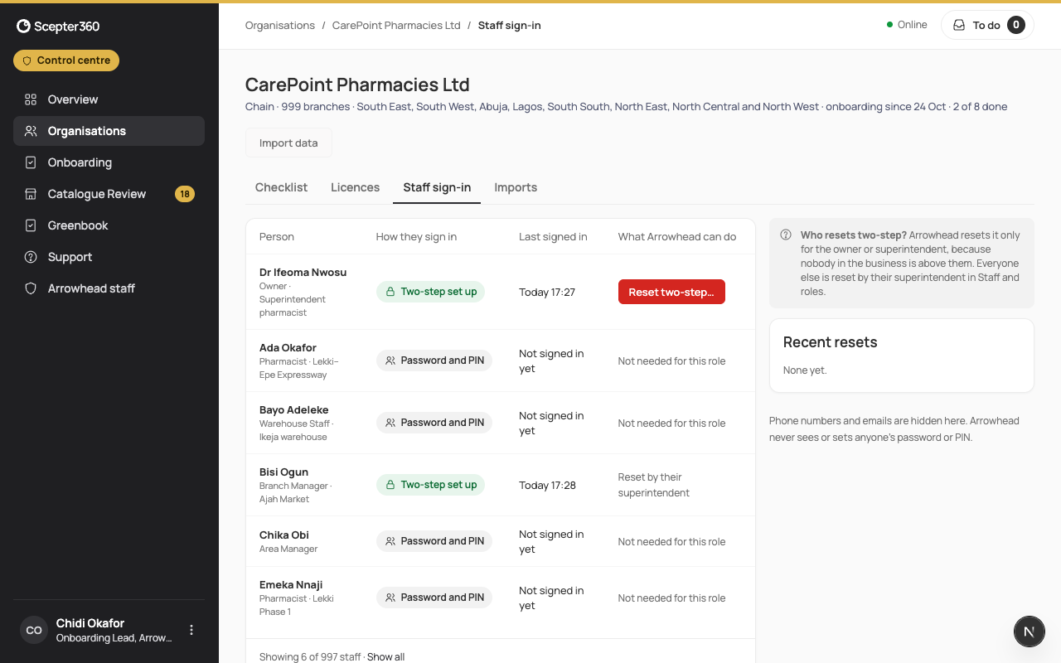The height and width of the screenshot is (663, 1061).
Task: Click the Recent resets heading
Action: click(830, 342)
